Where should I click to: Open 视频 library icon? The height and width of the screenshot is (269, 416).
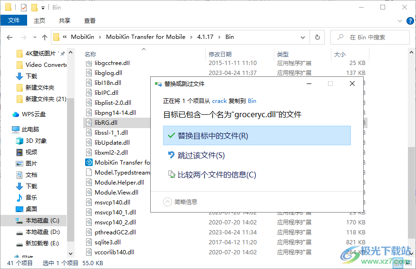click(19, 152)
